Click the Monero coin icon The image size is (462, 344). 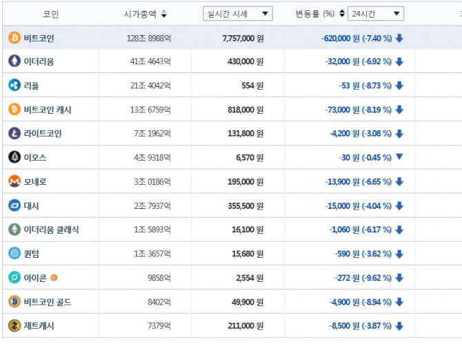(x=14, y=181)
